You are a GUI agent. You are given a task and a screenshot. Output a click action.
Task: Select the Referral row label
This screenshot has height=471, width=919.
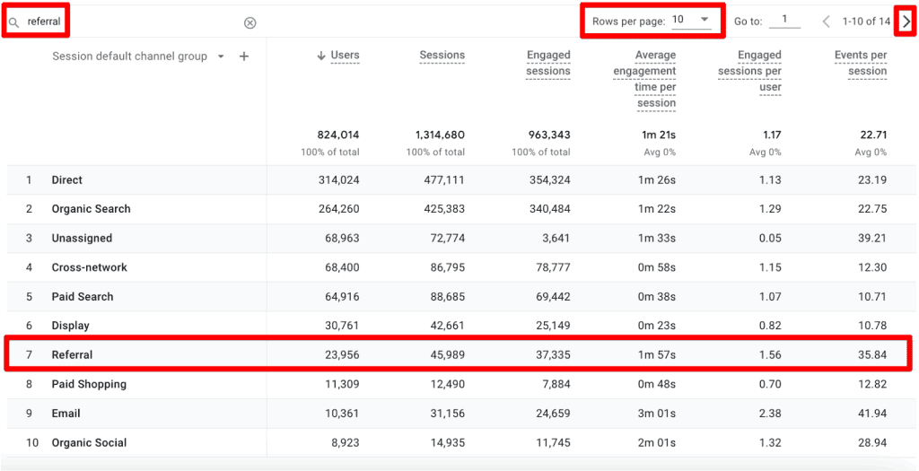pyautogui.click(x=72, y=354)
